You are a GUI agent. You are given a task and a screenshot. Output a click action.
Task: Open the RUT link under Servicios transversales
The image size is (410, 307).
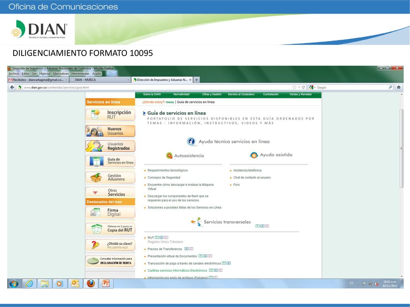pyautogui.click(x=151, y=237)
